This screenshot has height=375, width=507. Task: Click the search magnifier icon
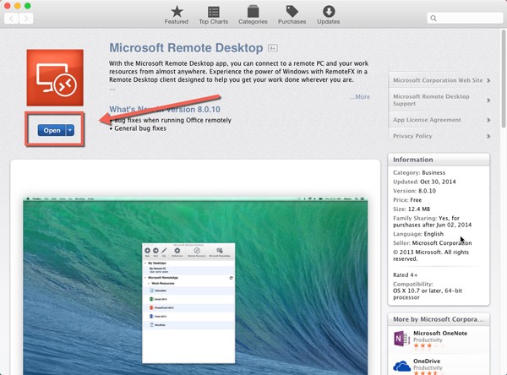(x=433, y=19)
